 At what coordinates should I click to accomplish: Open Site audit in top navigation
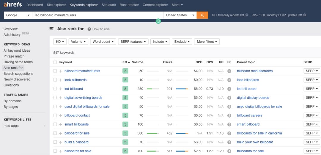[x=109, y=5]
